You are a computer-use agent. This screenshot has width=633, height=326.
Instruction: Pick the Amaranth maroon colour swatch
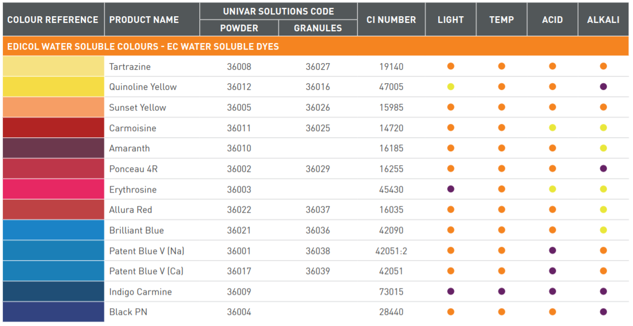[x=53, y=148]
